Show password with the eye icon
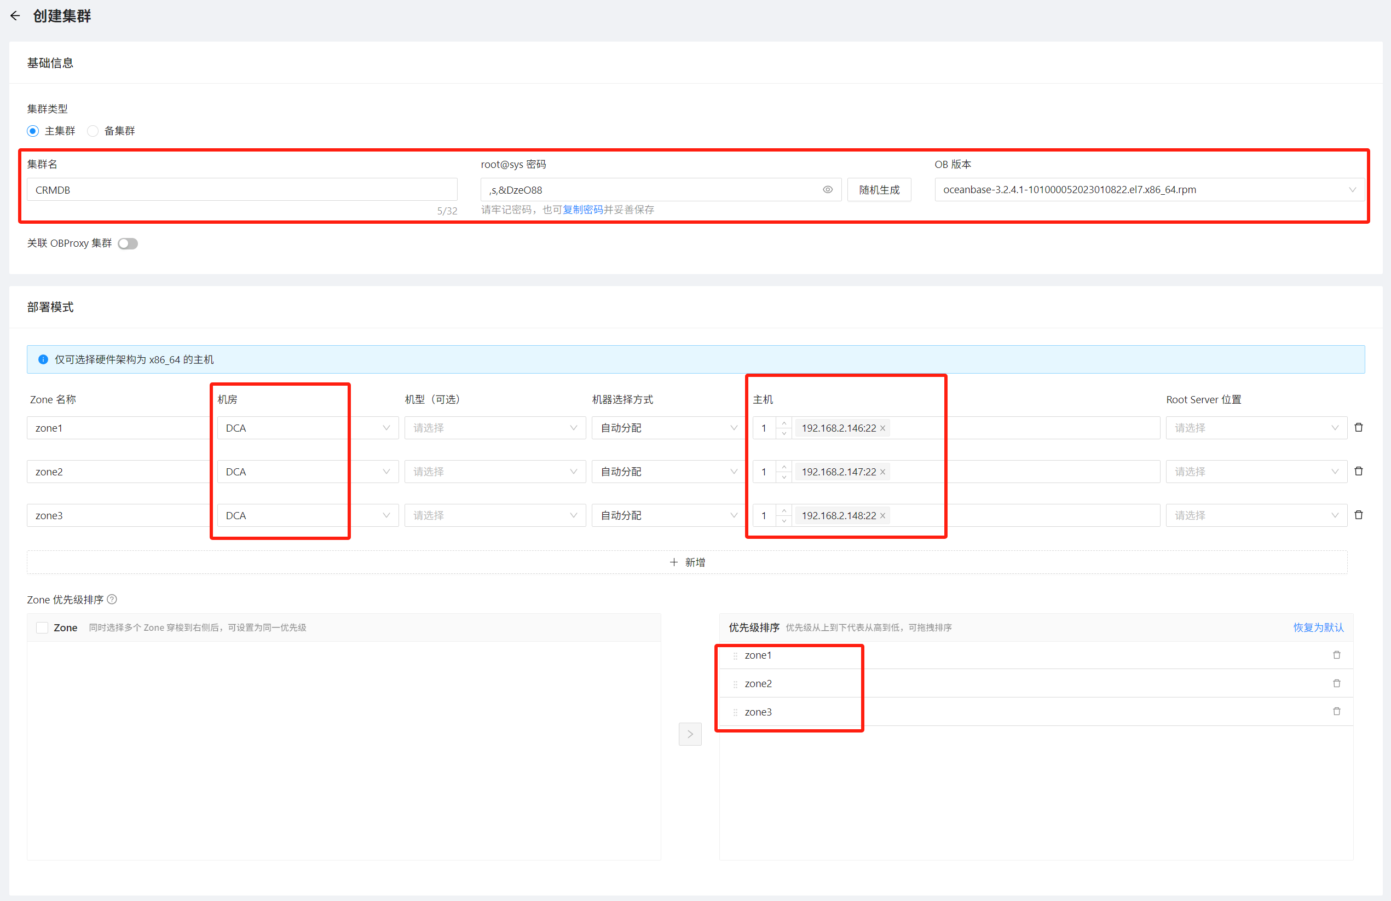The width and height of the screenshot is (1391, 901). (827, 190)
